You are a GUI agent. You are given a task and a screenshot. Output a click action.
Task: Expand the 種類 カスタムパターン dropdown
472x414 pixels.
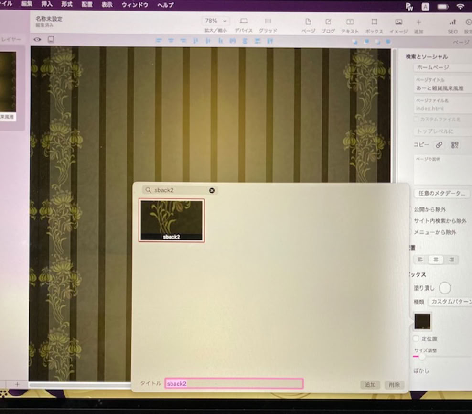[449, 302]
